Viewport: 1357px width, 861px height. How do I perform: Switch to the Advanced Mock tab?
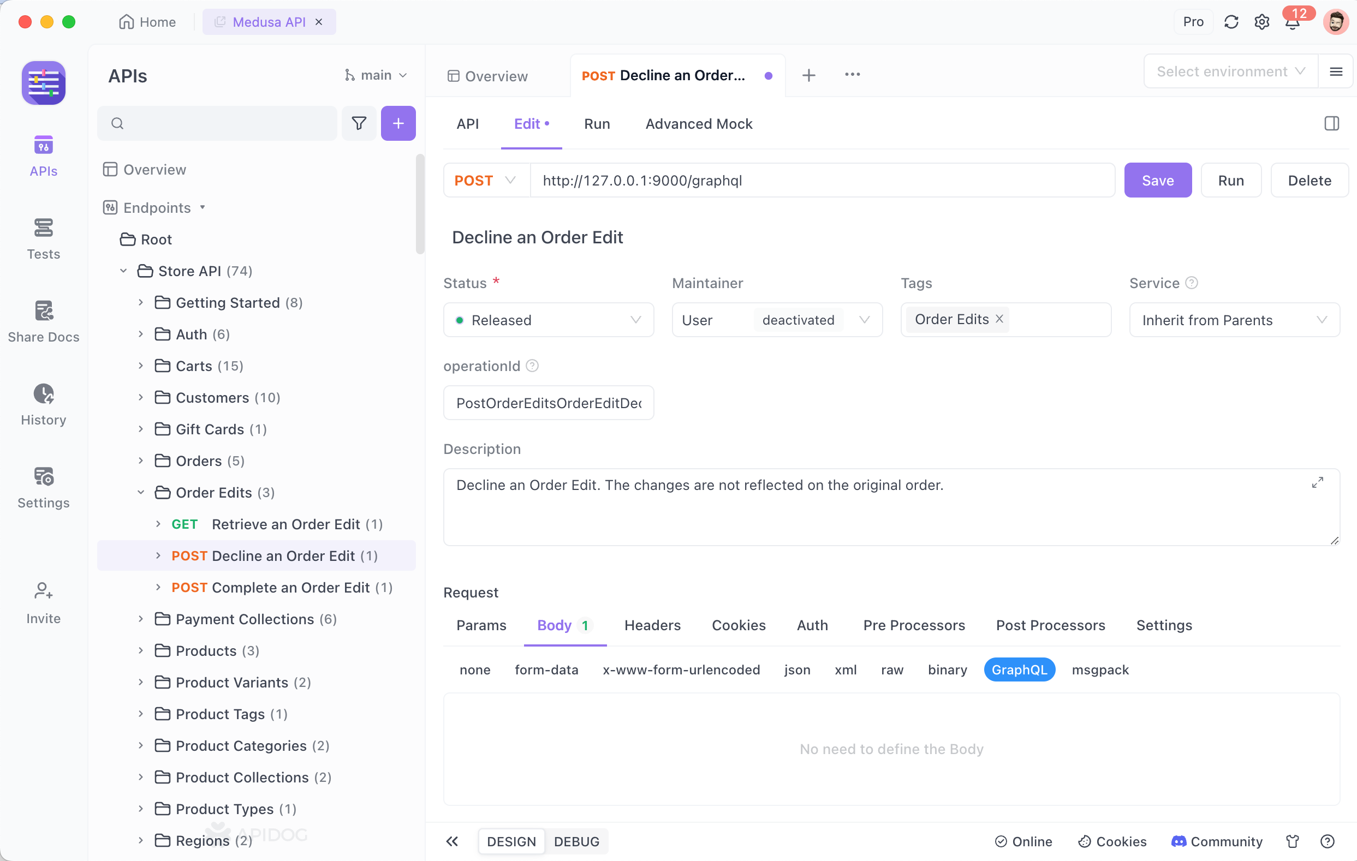pos(699,123)
